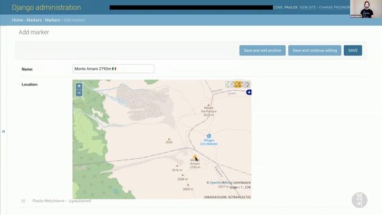The height and width of the screenshot is (215, 382).
Task: Open the CHANGE PASSWORD link
Action: [334, 7]
